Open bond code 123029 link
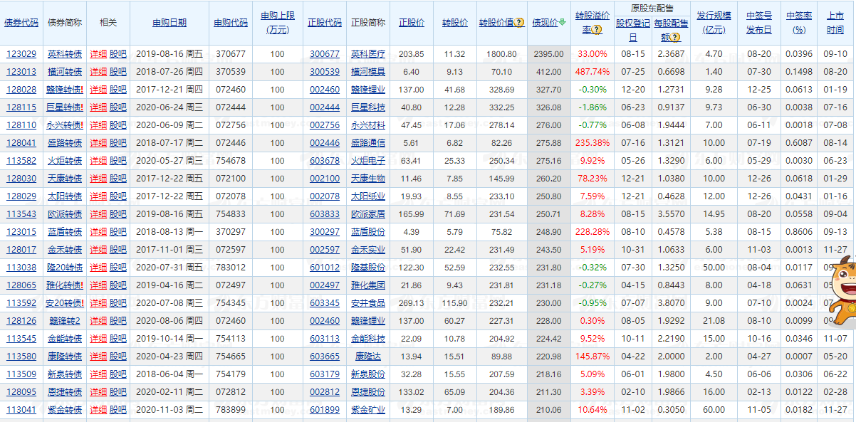 pyautogui.click(x=21, y=54)
